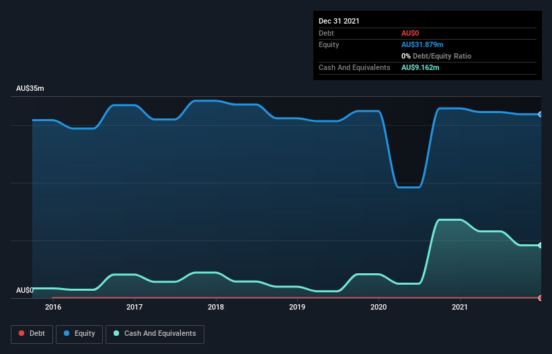Click the 2021 x-axis label
This screenshot has width=552, height=354.
click(460, 307)
